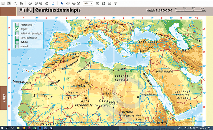Click the read mode keyboard-arrow icon

coord(116,3)
